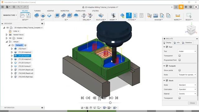Screen dimensions: 199x112
Task: Switch to the UTILITIES tab
Action: click(95, 11)
